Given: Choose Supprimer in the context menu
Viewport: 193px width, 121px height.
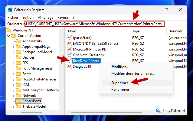Looking at the screenshot, I should 137,83.
